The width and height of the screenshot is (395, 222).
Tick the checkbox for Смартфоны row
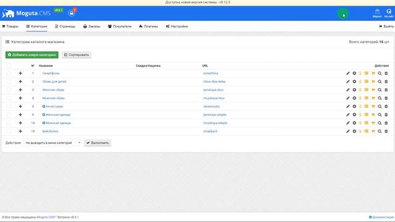click(x=9, y=73)
